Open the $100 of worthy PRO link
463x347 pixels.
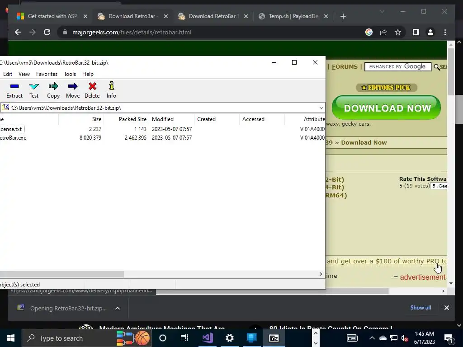pos(387,261)
